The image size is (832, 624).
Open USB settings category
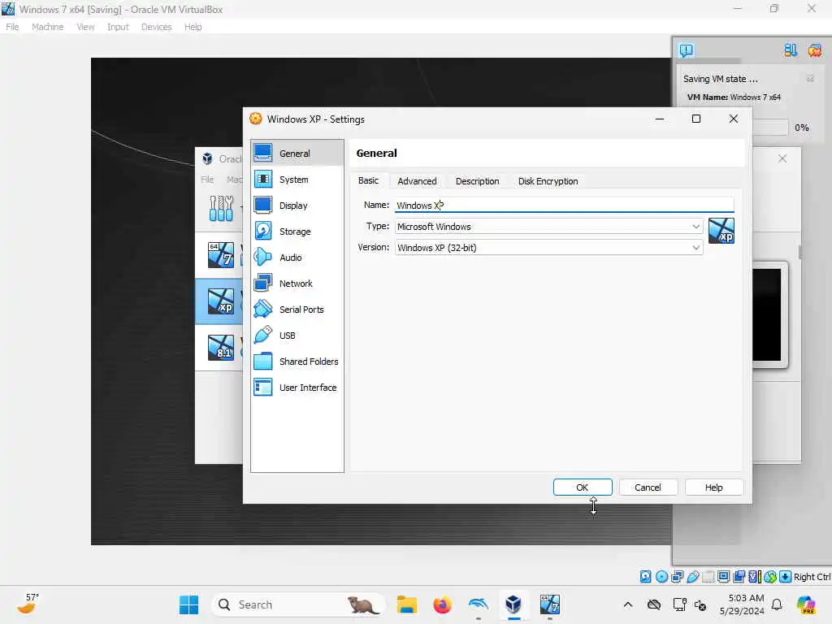pos(297,336)
